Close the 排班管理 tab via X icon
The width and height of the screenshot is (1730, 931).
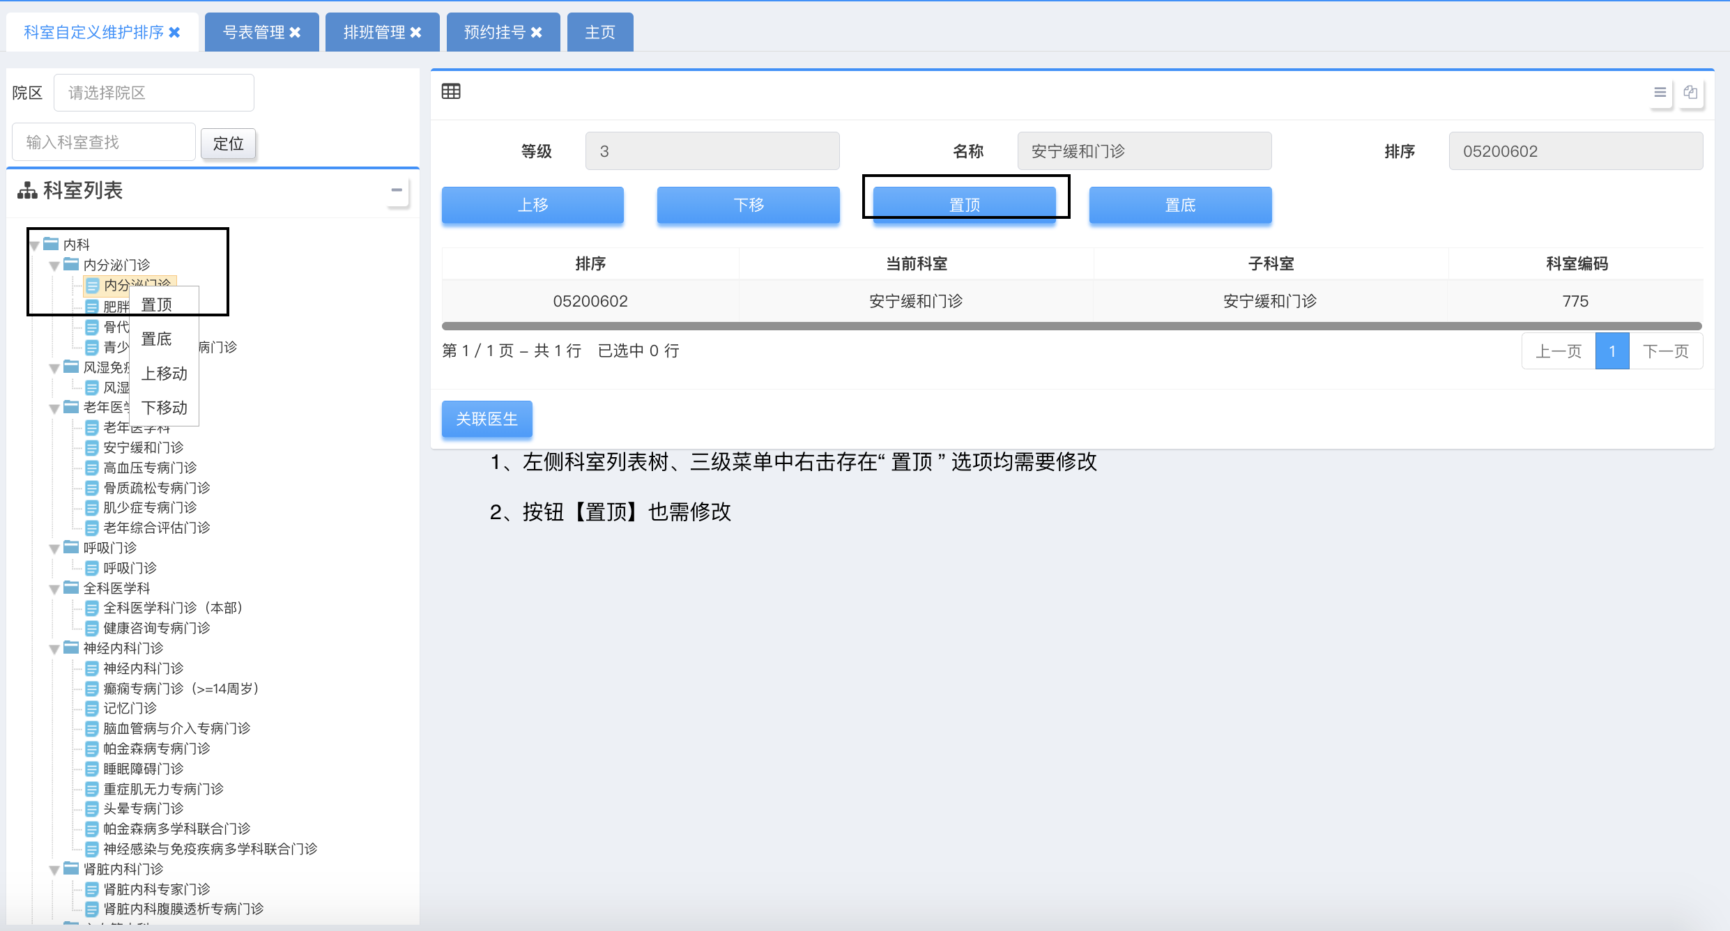click(x=416, y=32)
